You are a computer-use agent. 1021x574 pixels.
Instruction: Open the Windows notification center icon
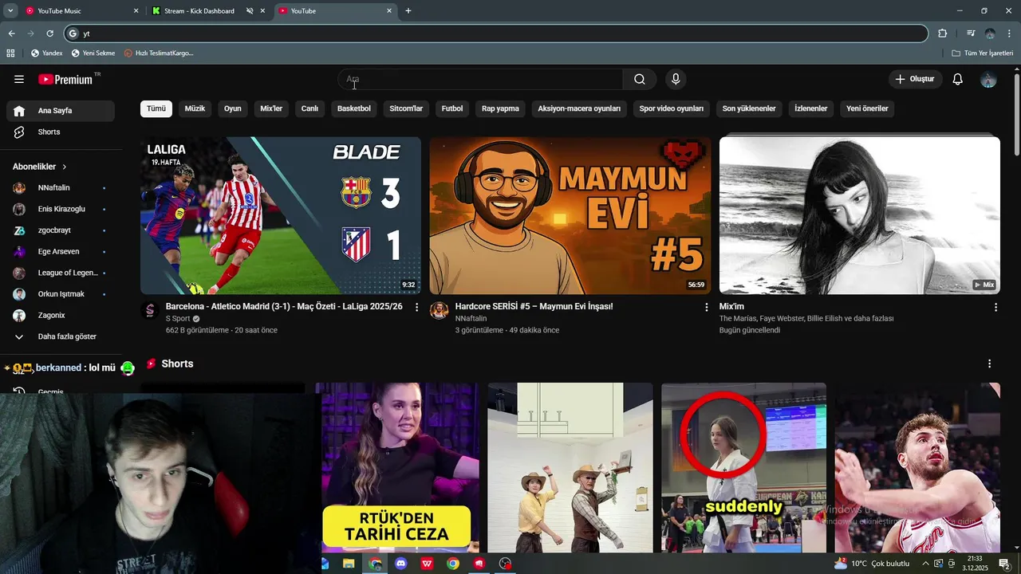(x=1004, y=564)
